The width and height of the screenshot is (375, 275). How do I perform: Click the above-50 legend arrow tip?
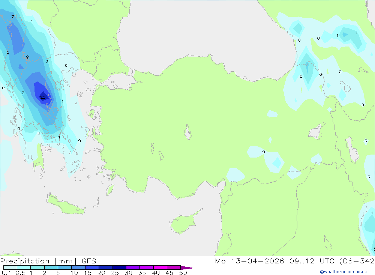coord(187,268)
